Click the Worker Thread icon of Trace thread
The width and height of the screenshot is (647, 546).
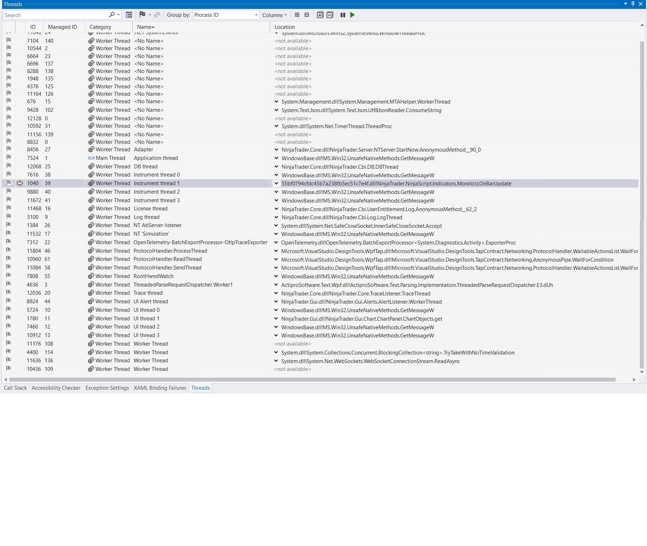[91, 293]
